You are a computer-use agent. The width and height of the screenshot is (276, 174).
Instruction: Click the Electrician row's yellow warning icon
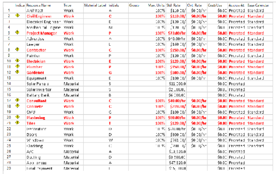[17, 61]
